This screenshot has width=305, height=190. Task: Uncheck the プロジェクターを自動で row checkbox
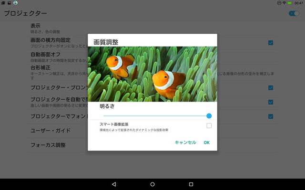coord(271,102)
